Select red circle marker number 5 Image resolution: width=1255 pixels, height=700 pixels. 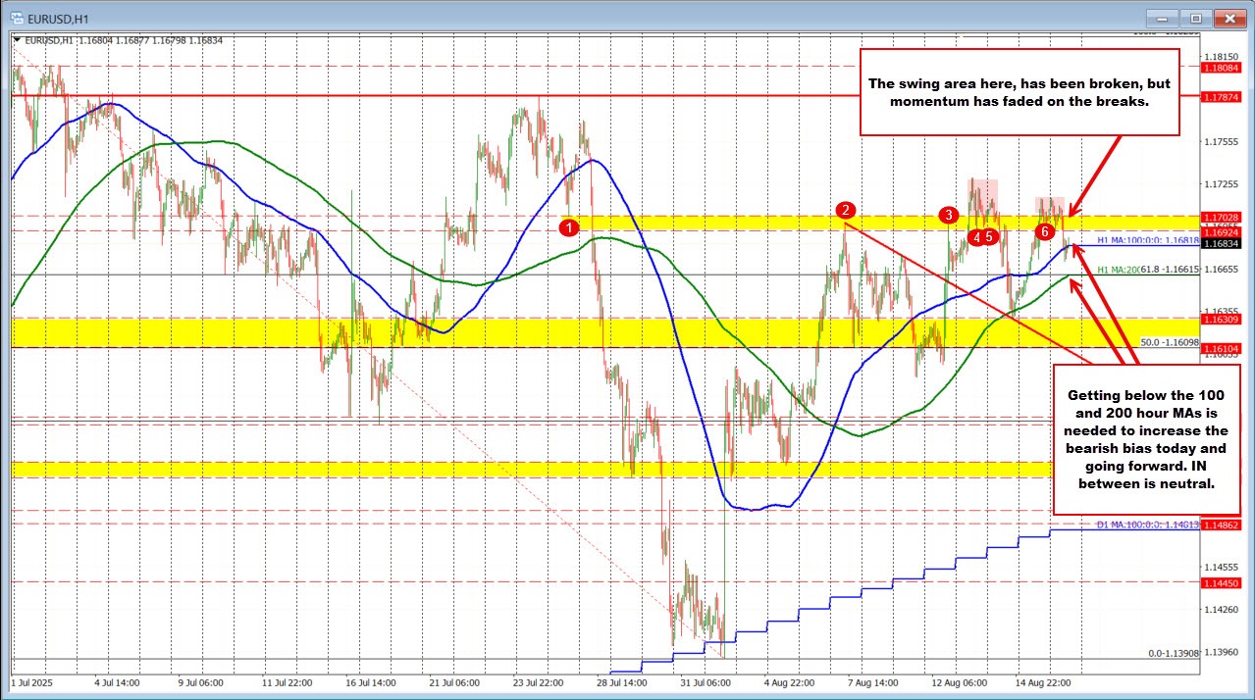[991, 236]
